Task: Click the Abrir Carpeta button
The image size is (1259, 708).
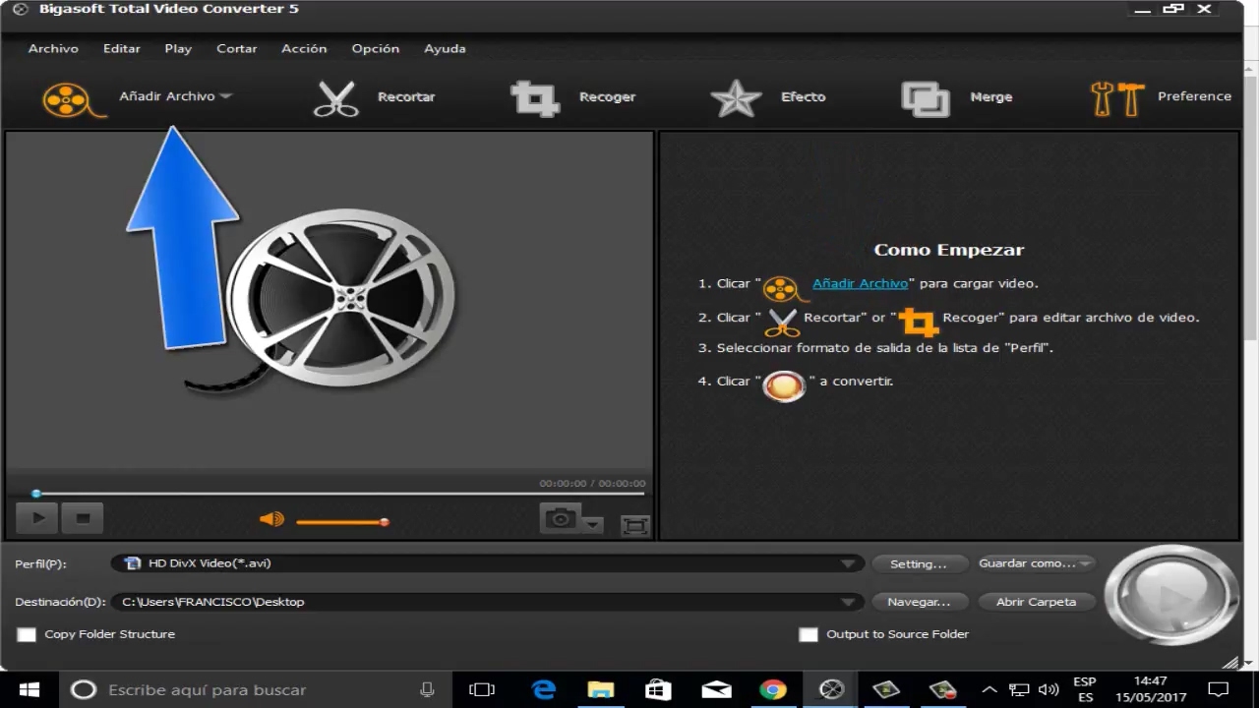Action: coord(1037,602)
